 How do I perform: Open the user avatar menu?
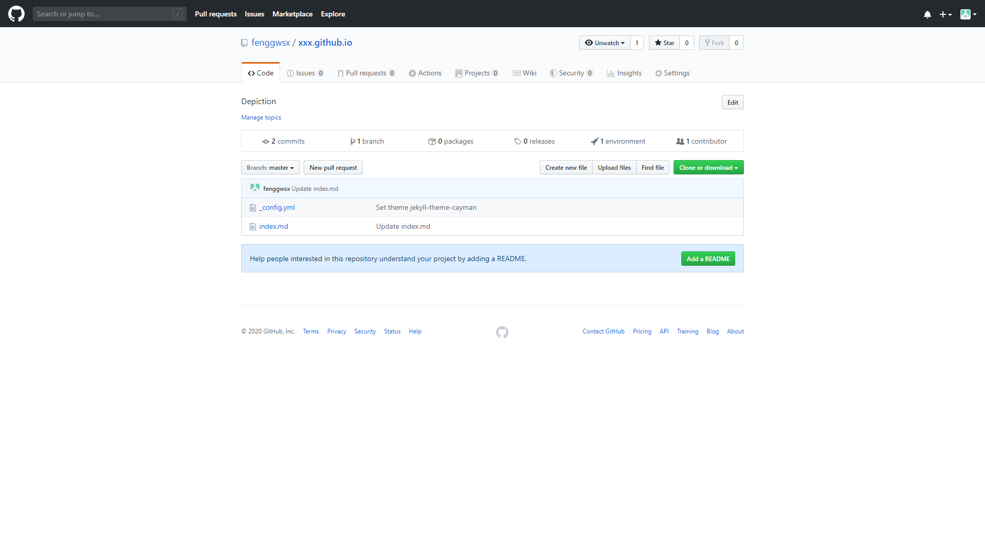(968, 14)
